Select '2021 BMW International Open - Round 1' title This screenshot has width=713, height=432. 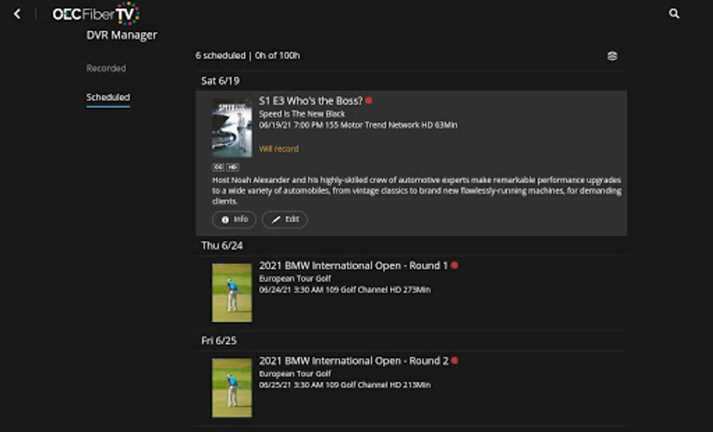pos(353,265)
